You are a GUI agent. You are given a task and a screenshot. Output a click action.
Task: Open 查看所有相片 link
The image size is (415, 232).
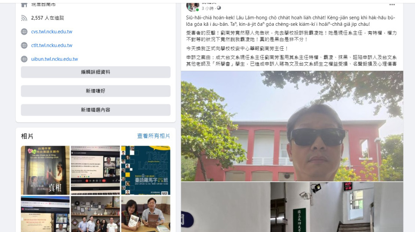tap(154, 136)
